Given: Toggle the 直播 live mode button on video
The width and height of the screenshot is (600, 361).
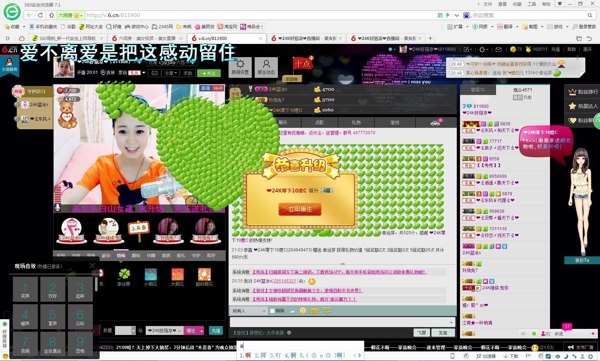Looking at the screenshot, I should pos(205,88).
